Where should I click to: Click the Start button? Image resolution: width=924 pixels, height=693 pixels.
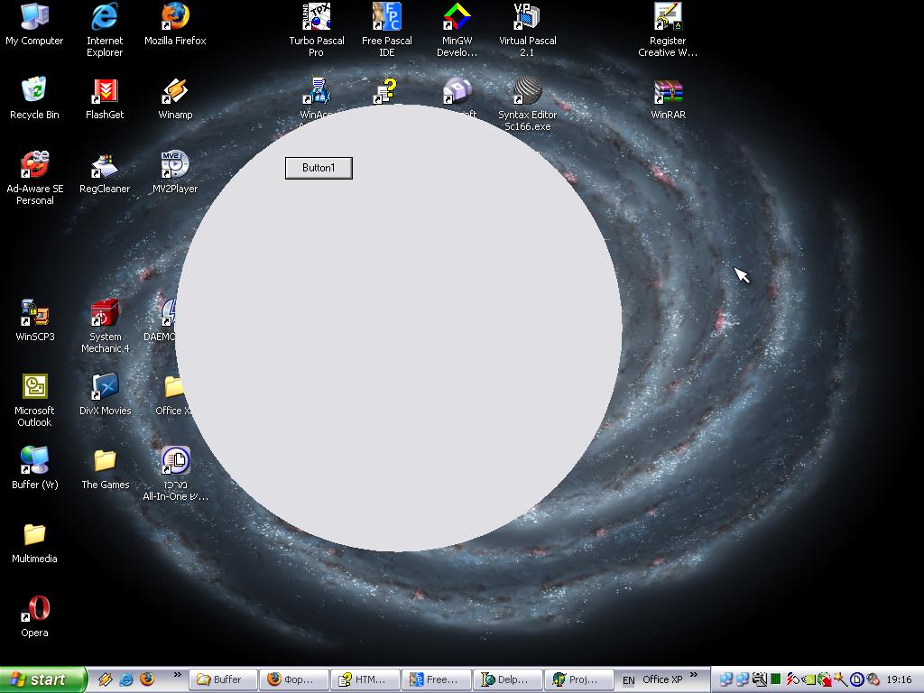(x=43, y=679)
